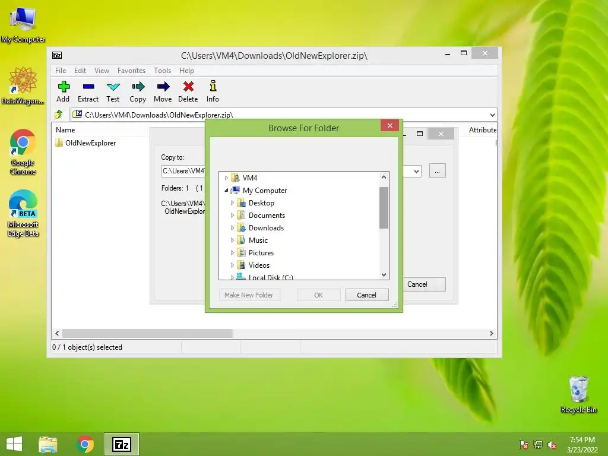Open the Recycle Bin desktop icon
The width and height of the screenshot is (608, 456).
pyautogui.click(x=578, y=394)
